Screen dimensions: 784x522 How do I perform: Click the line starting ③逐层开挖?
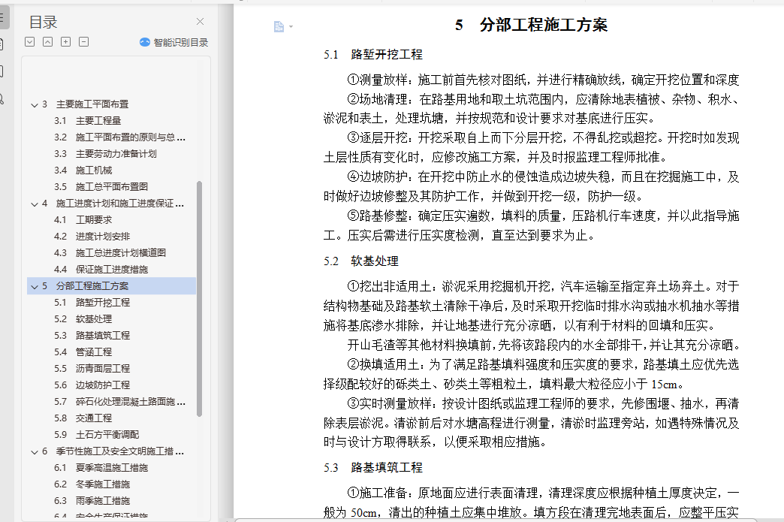tap(543, 138)
